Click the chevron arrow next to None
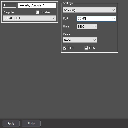 click(95, 40)
